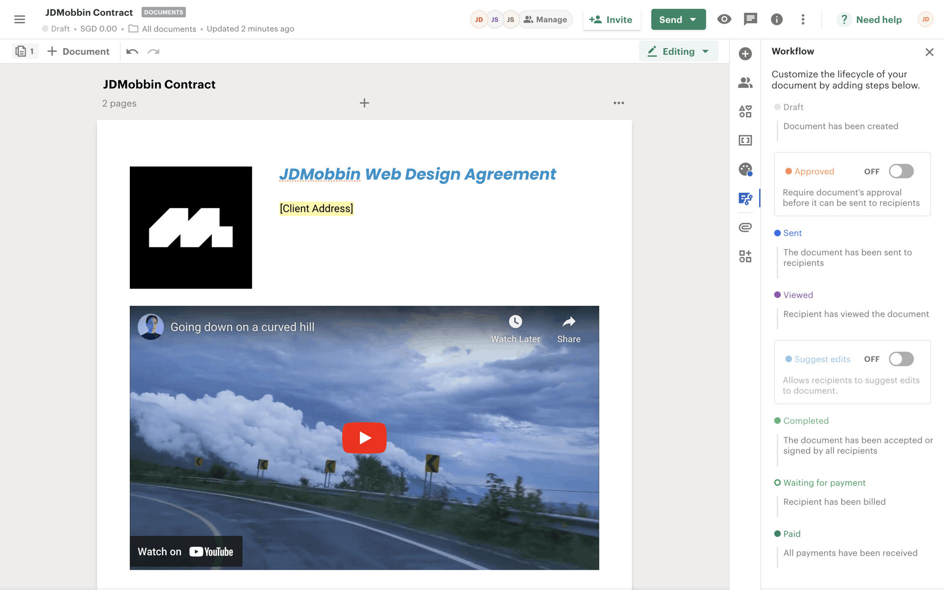Open the variables brackets sidebar icon

pos(745,140)
